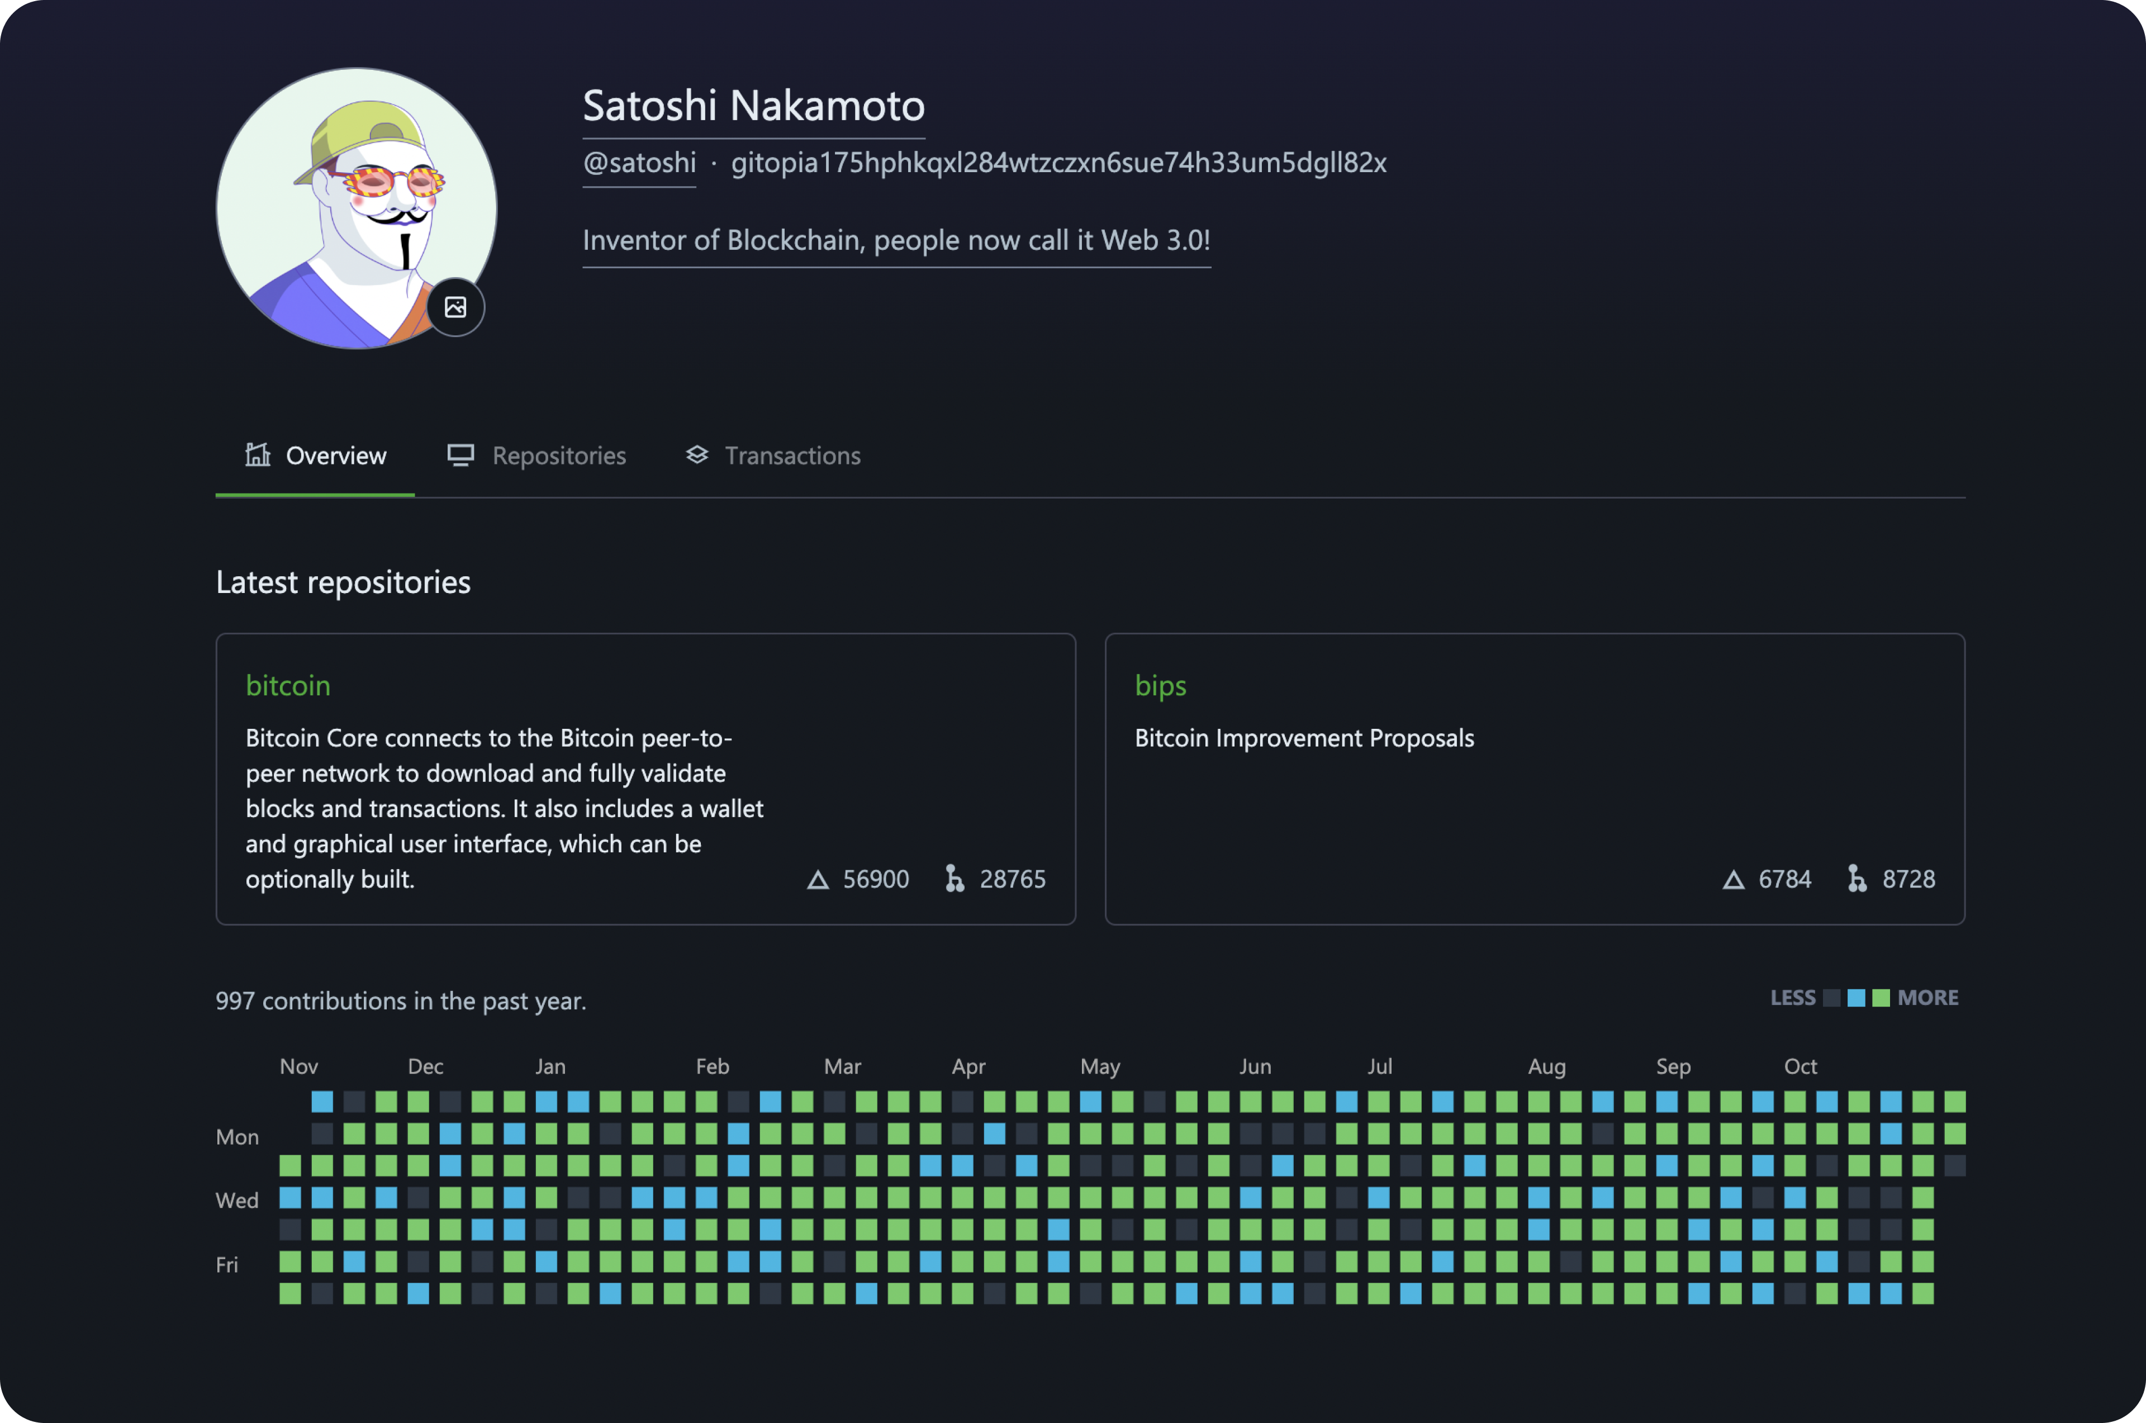Click the Jul month label
The height and width of the screenshot is (1423, 2146).
[1379, 1066]
